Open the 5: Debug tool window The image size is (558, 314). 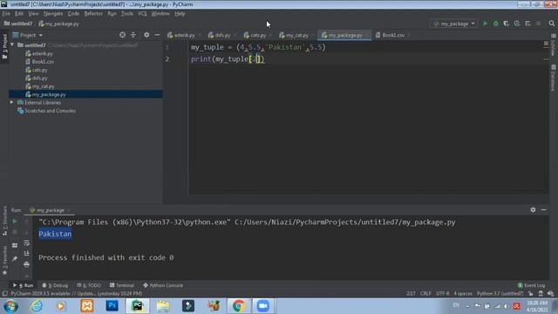pos(55,285)
